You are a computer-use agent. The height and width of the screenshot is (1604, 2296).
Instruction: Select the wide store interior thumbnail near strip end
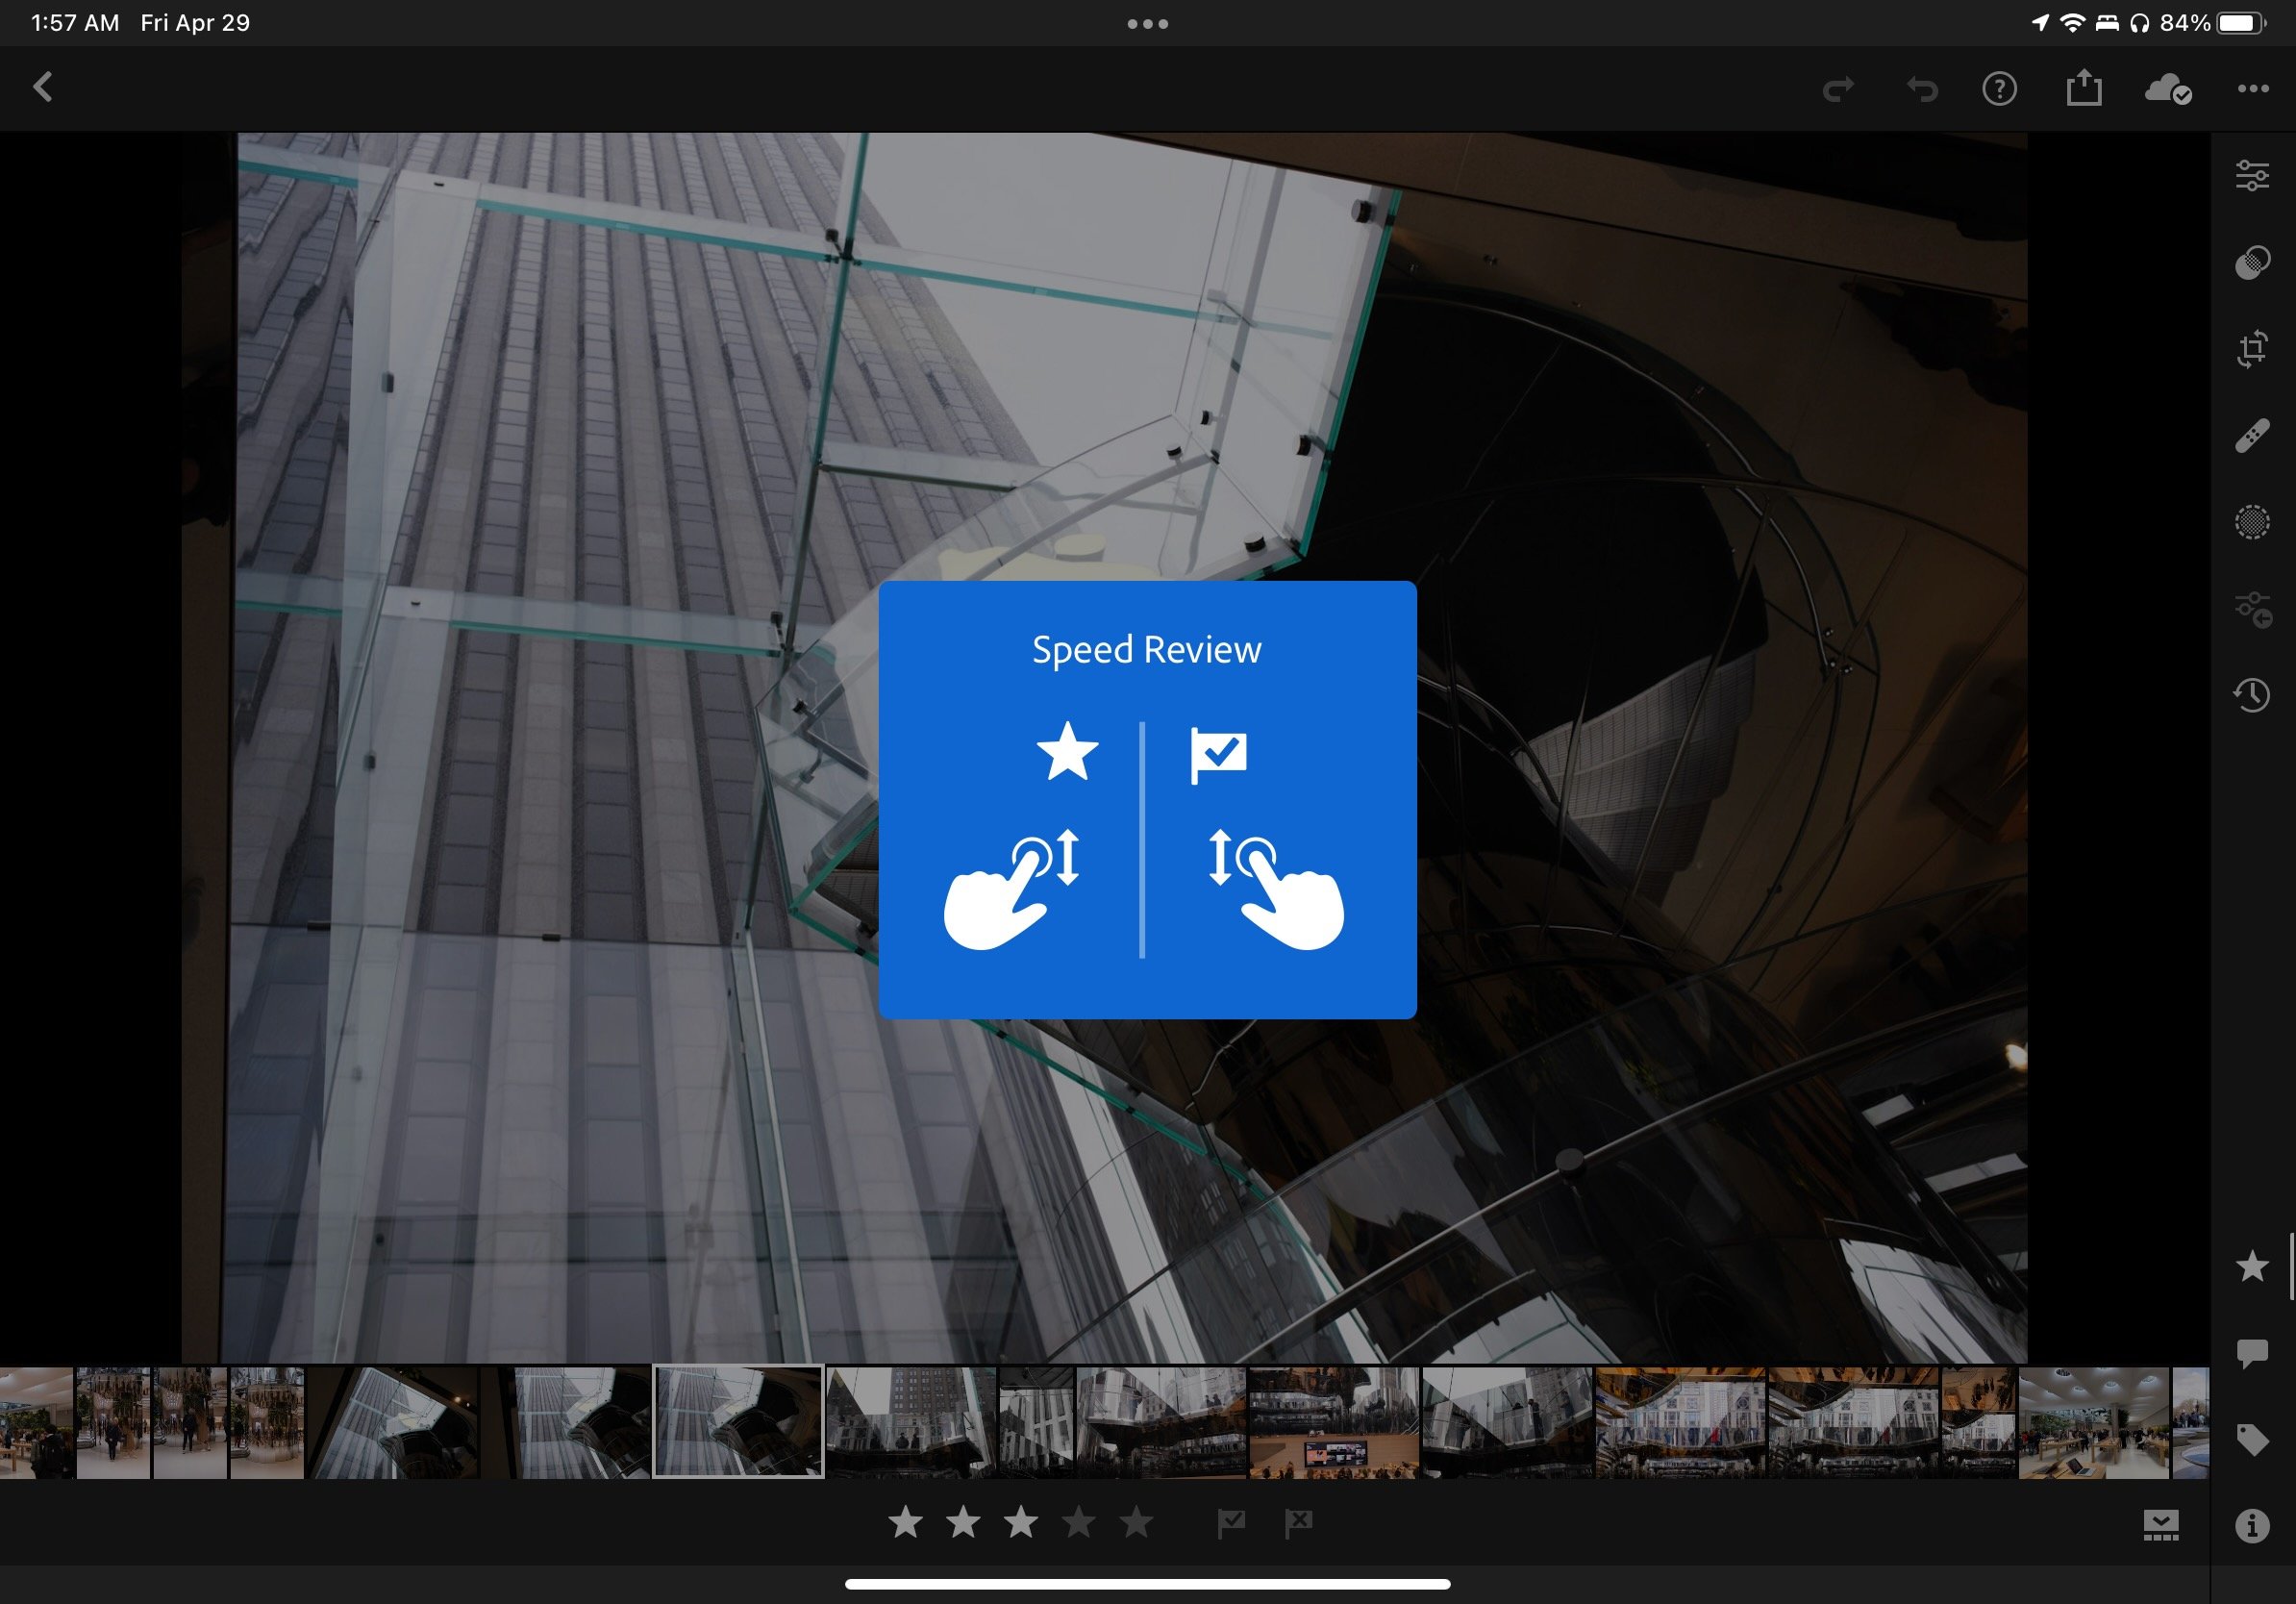pyautogui.click(x=2093, y=1423)
